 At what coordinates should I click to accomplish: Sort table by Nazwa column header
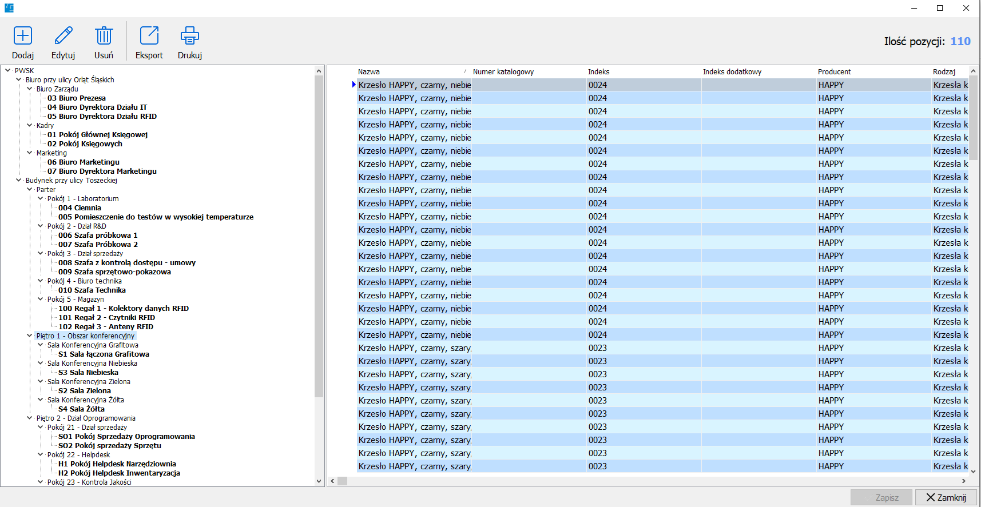(x=411, y=71)
